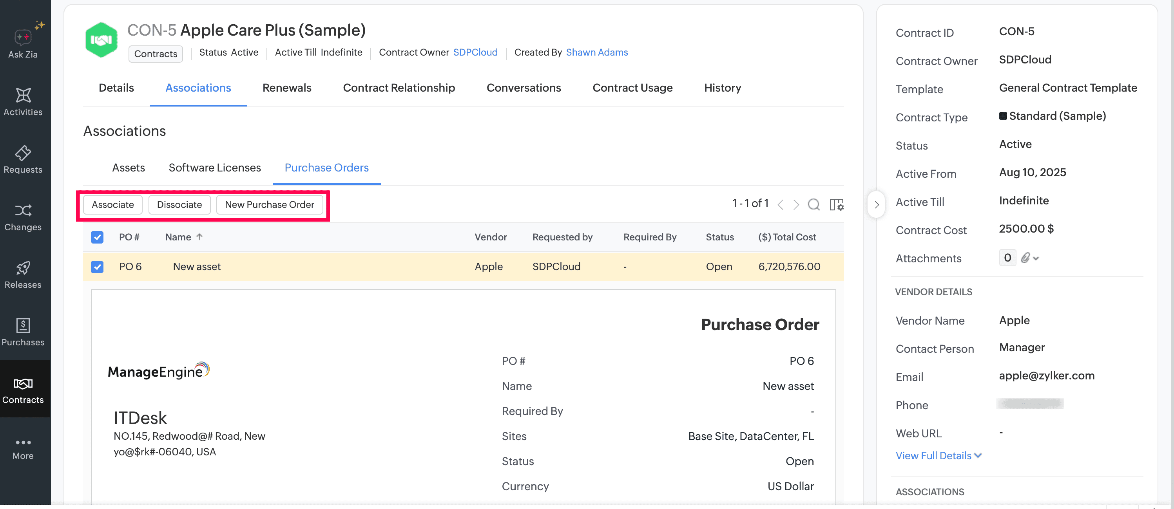Click the Dissociate button
The width and height of the screenshot is (1174, 509).
(179, 204)
